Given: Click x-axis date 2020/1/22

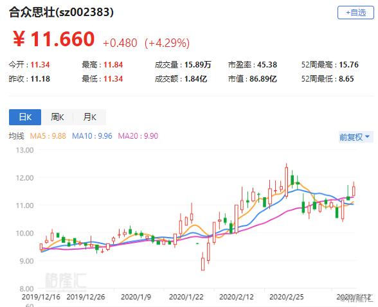Looking at the screenshot, I should point(186,297).
